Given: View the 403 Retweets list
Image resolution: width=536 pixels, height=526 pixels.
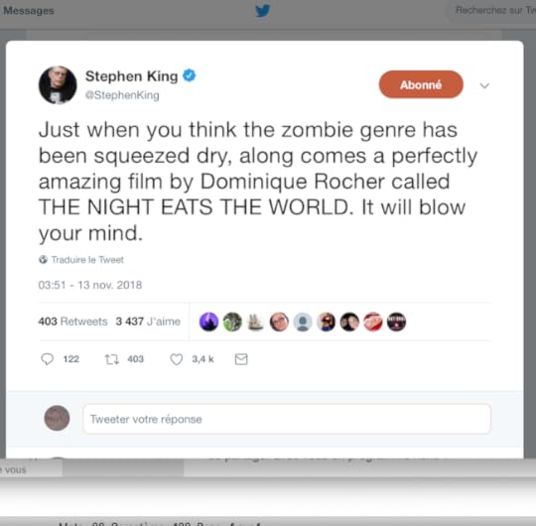Looking at the screenshot, I should pyautogui.click(x=72, y=322).
